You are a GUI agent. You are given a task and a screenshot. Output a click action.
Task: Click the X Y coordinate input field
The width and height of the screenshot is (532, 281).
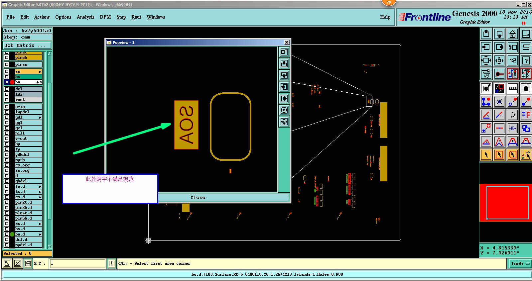(78, 263)
